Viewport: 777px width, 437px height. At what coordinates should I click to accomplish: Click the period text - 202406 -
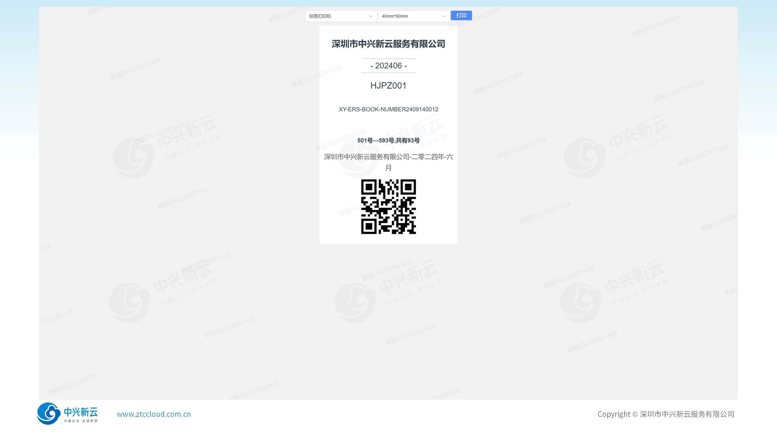(388, 66)
